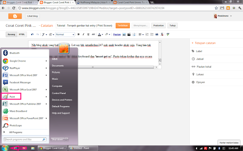Switch editor to Karang compose mode
The width and height of the screenshot is (243, 151).
pos(11,34)
